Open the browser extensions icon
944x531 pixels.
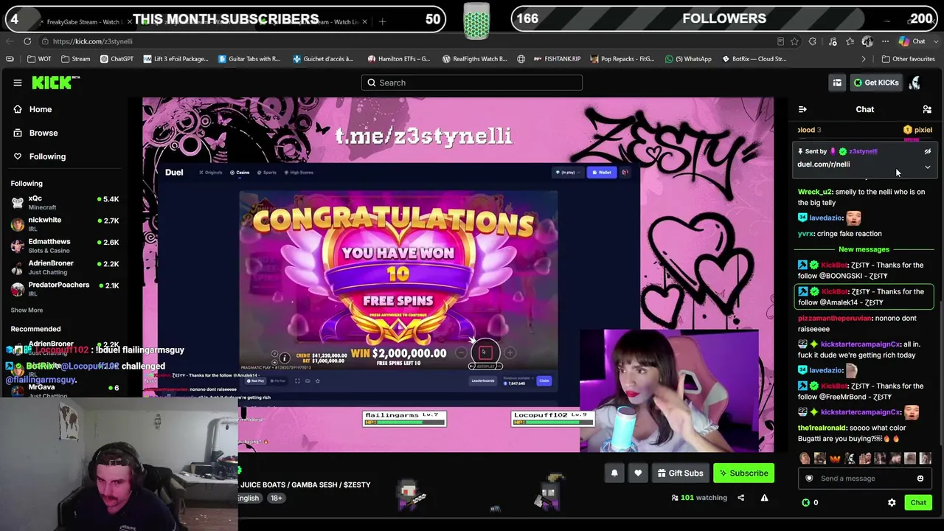pos(813,41)
